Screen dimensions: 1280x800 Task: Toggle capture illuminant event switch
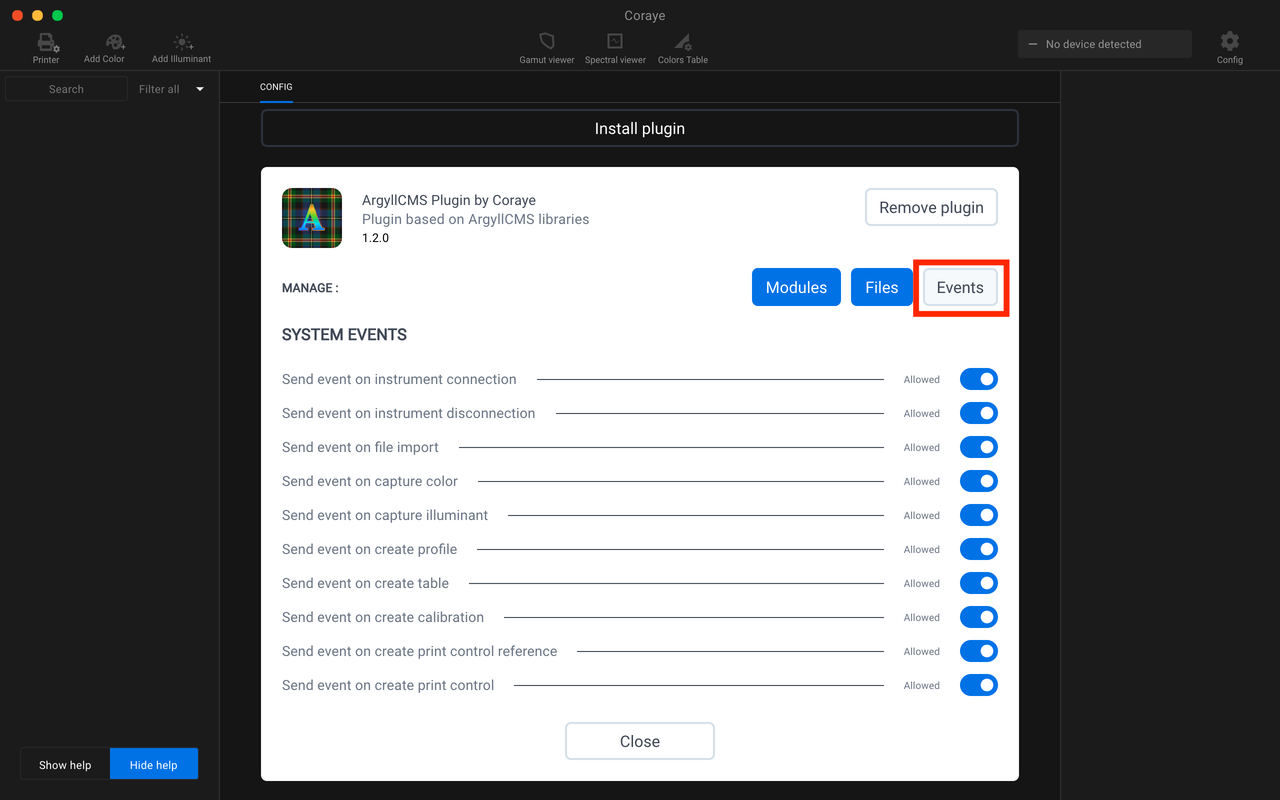[978, 515]
